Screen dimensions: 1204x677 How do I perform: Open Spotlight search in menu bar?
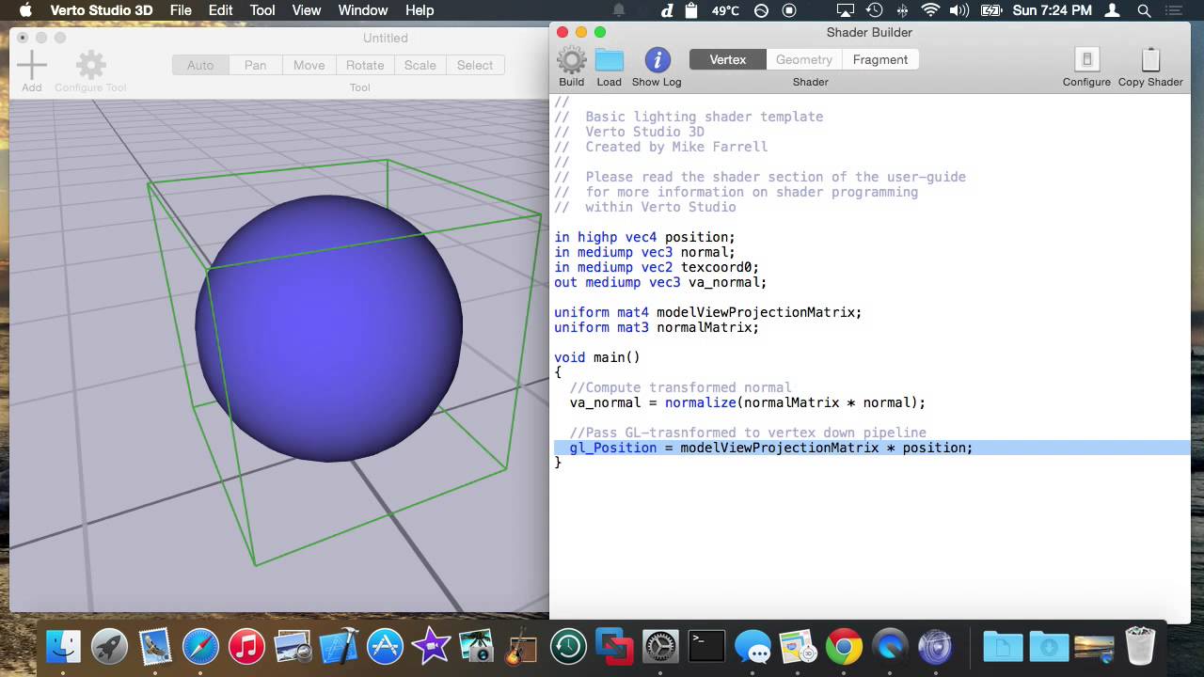(x=1144, y=10)
